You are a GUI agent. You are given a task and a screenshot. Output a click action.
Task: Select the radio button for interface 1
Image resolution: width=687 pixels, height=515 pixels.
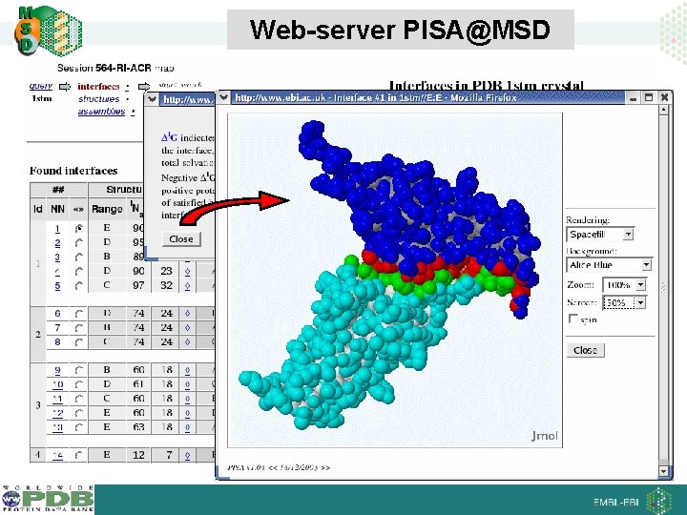(79, 228)
